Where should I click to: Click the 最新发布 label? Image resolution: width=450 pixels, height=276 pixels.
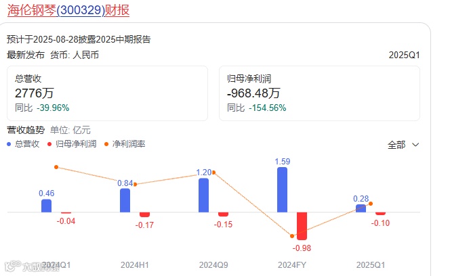(x=26, y=55)
